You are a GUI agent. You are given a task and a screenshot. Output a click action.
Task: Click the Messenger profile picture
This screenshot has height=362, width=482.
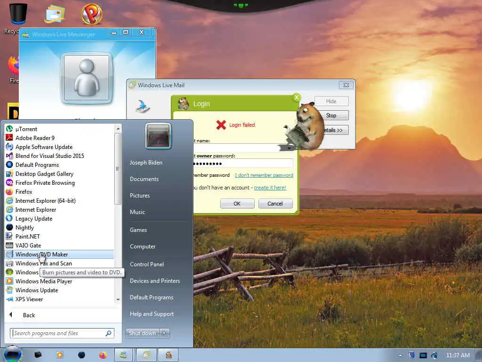(x=87, y=78)
